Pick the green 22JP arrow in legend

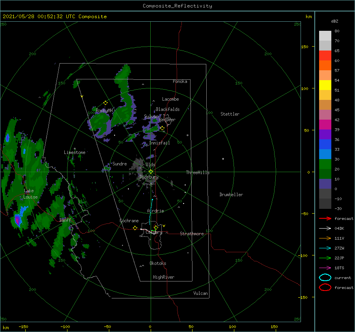325,258
